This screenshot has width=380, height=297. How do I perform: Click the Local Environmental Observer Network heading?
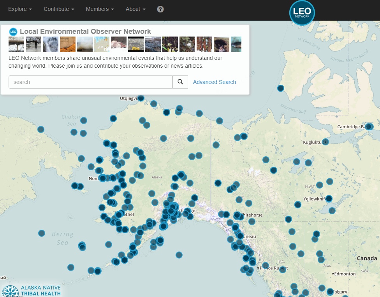tap(85, 31)
